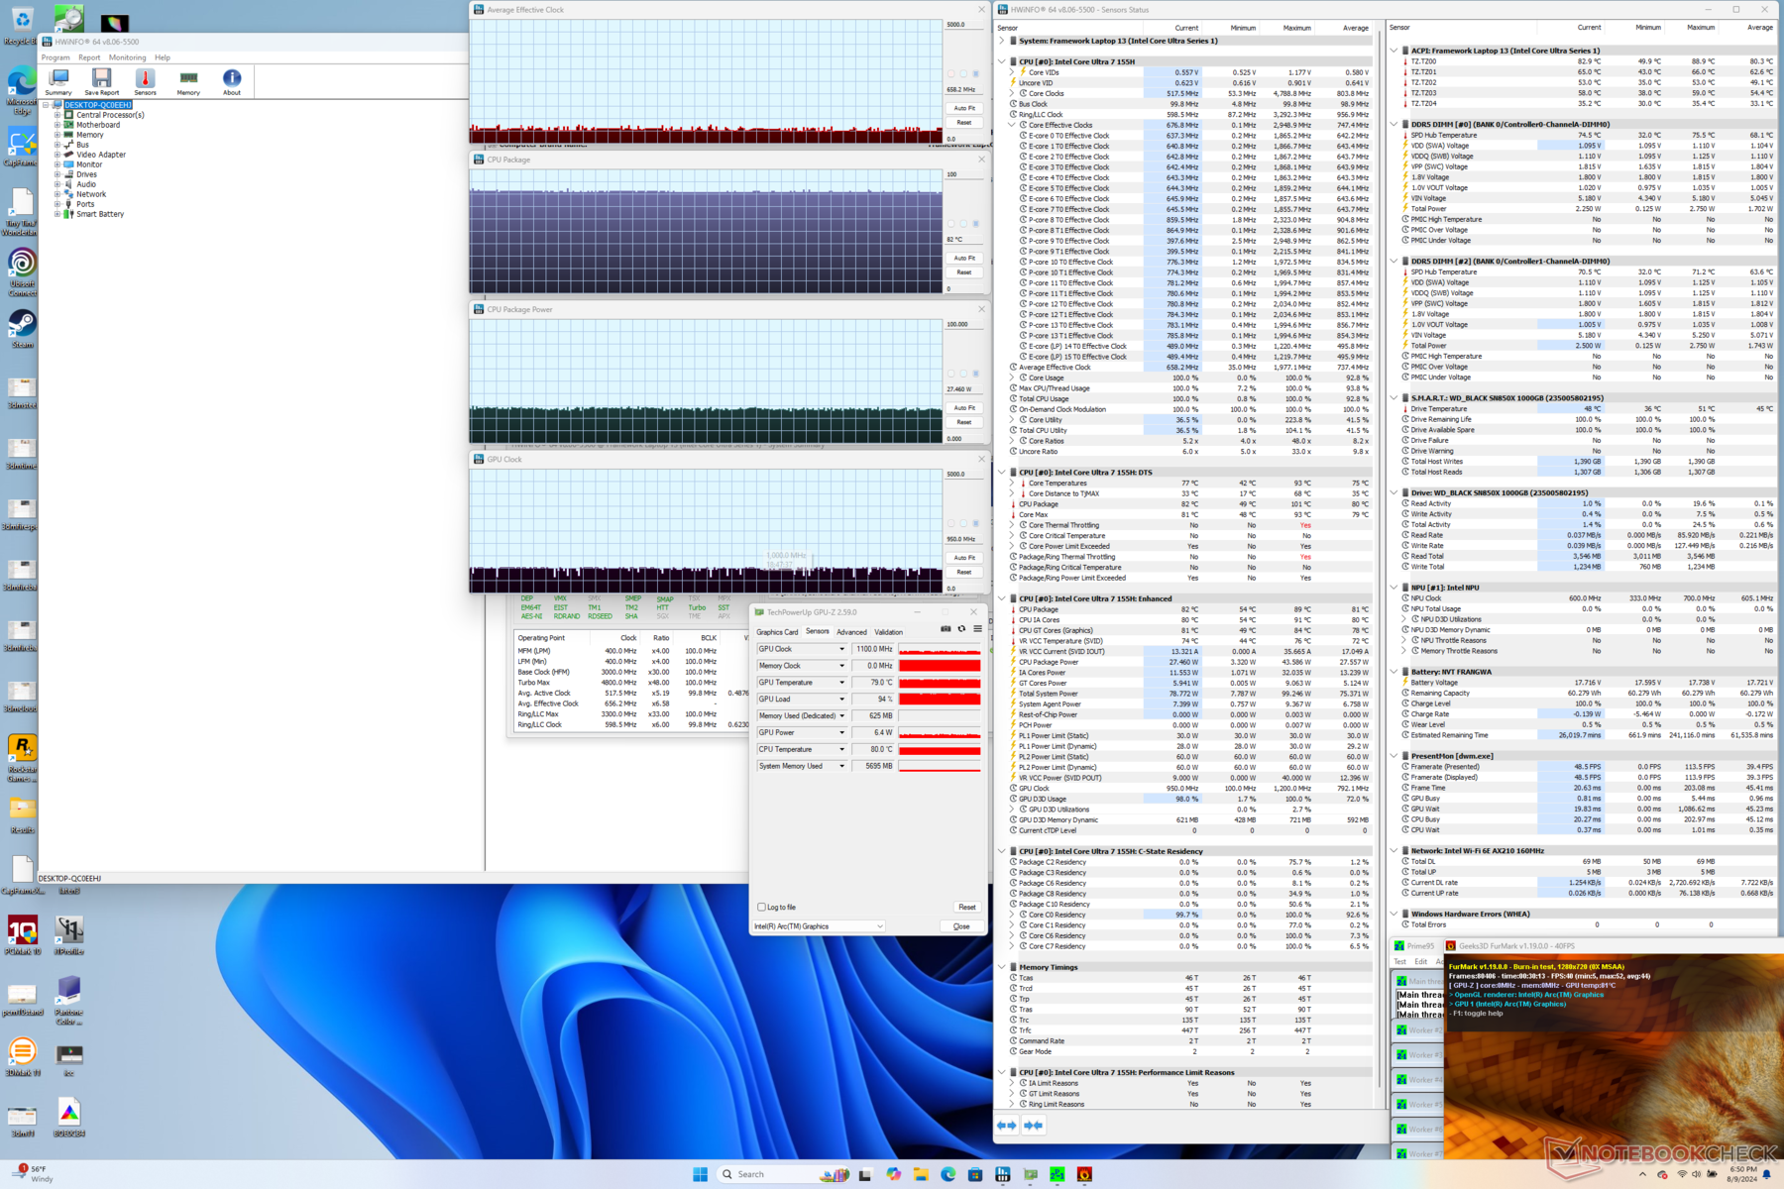
Task: Open the GPU-Z hamburger menu icon
Action: click(x=977, y=629)
